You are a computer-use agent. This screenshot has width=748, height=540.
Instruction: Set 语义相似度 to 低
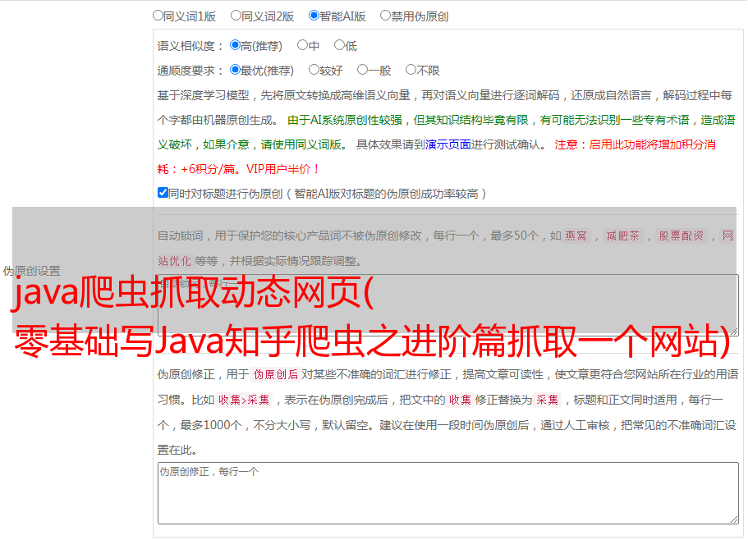click(x=339, y=45)
